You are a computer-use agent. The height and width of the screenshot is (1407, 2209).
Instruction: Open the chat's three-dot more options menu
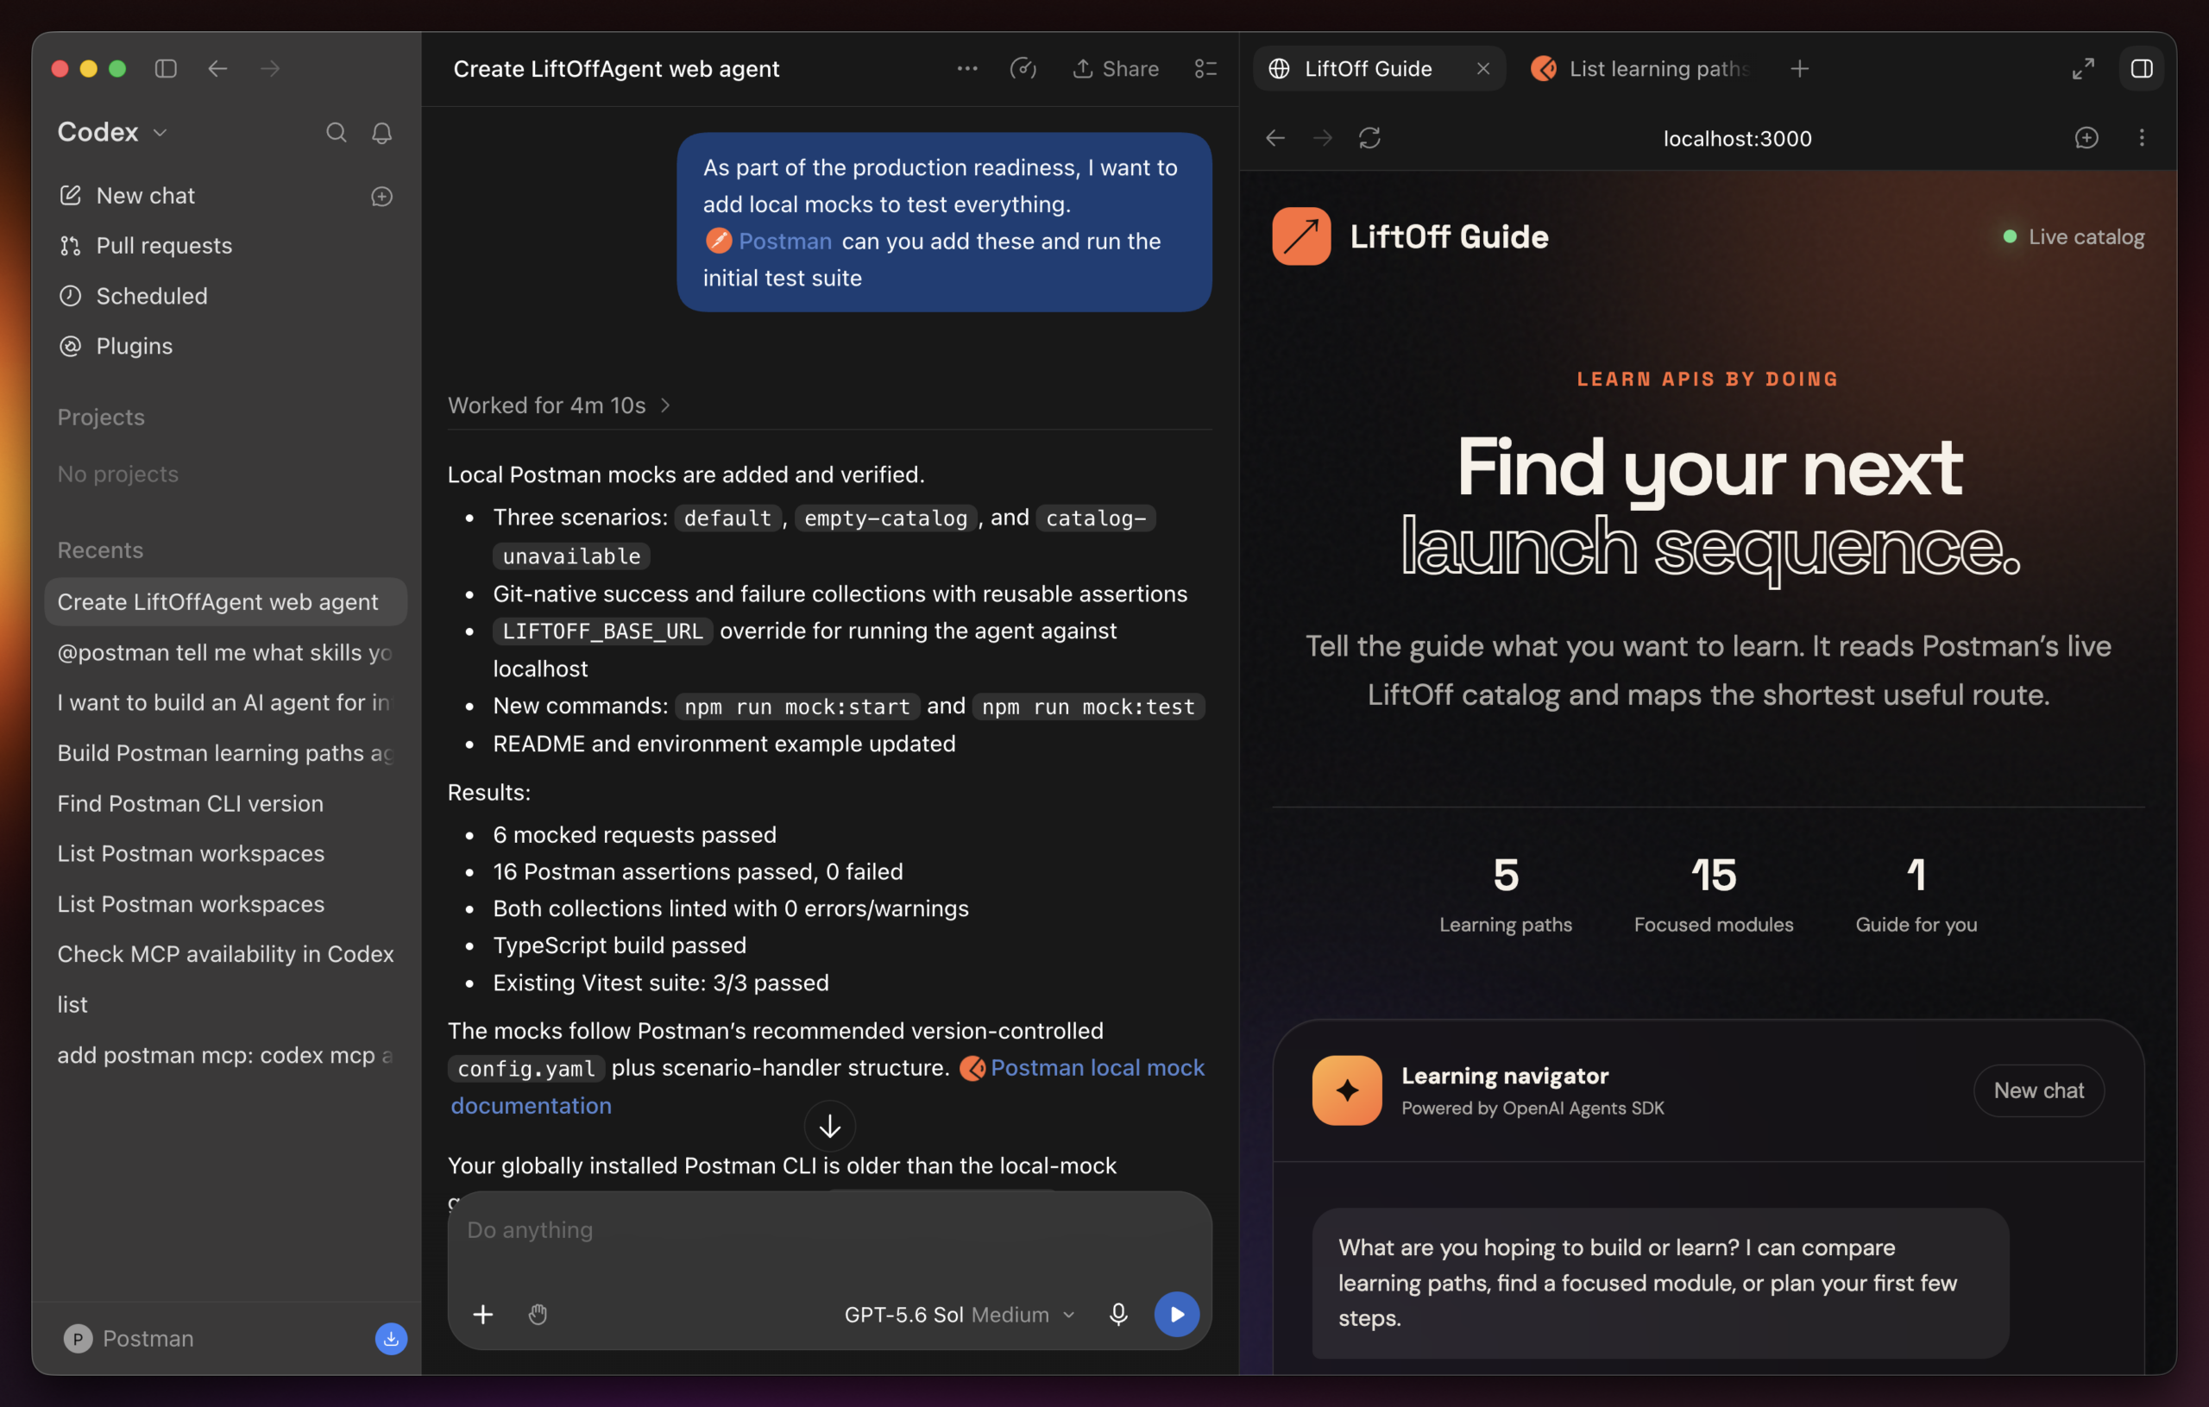point(967,69)
